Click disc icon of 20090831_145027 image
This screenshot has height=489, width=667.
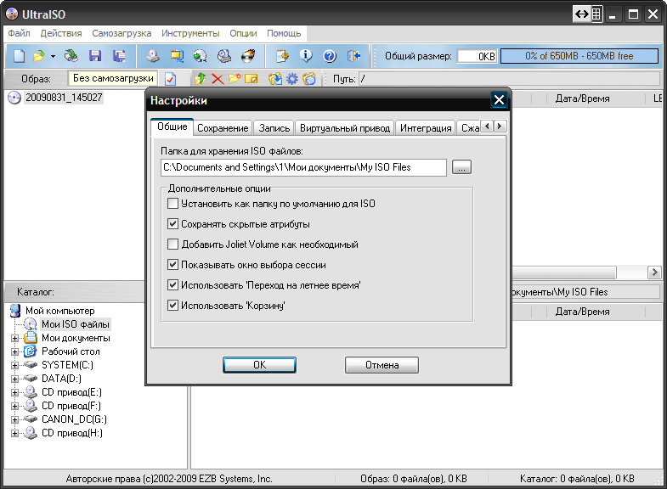pyautogui.click(x=14, y=98)
